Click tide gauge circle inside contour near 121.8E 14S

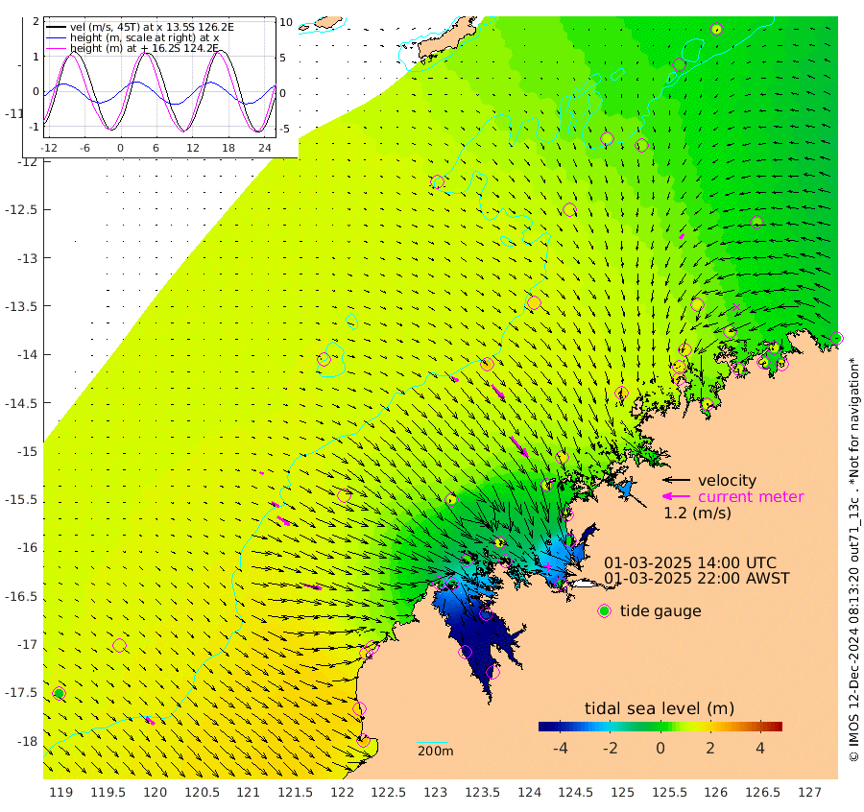pos(324,359)
